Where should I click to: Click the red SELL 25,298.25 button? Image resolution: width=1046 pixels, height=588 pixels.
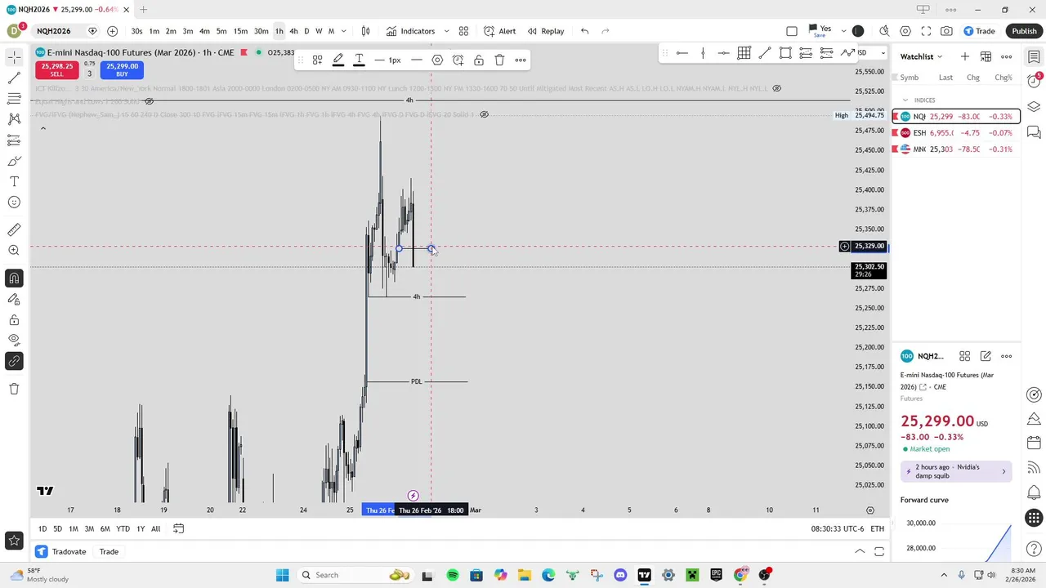[x=56, y=69]
